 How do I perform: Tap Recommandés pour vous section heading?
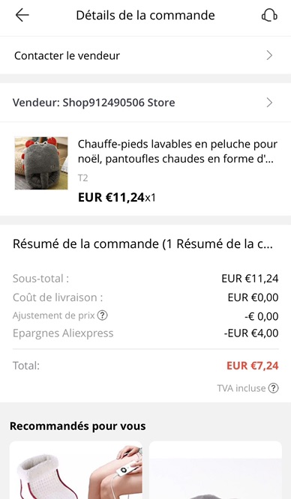[x=78, y=426]
